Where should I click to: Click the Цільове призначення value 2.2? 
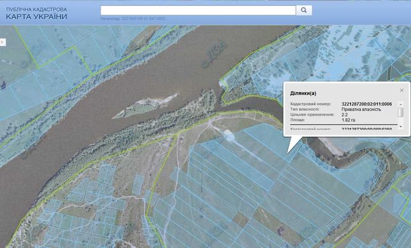344,115
